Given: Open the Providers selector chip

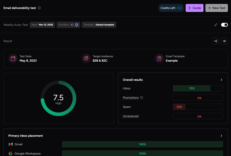Looking at the screenshot, I should tap(68, 25).
